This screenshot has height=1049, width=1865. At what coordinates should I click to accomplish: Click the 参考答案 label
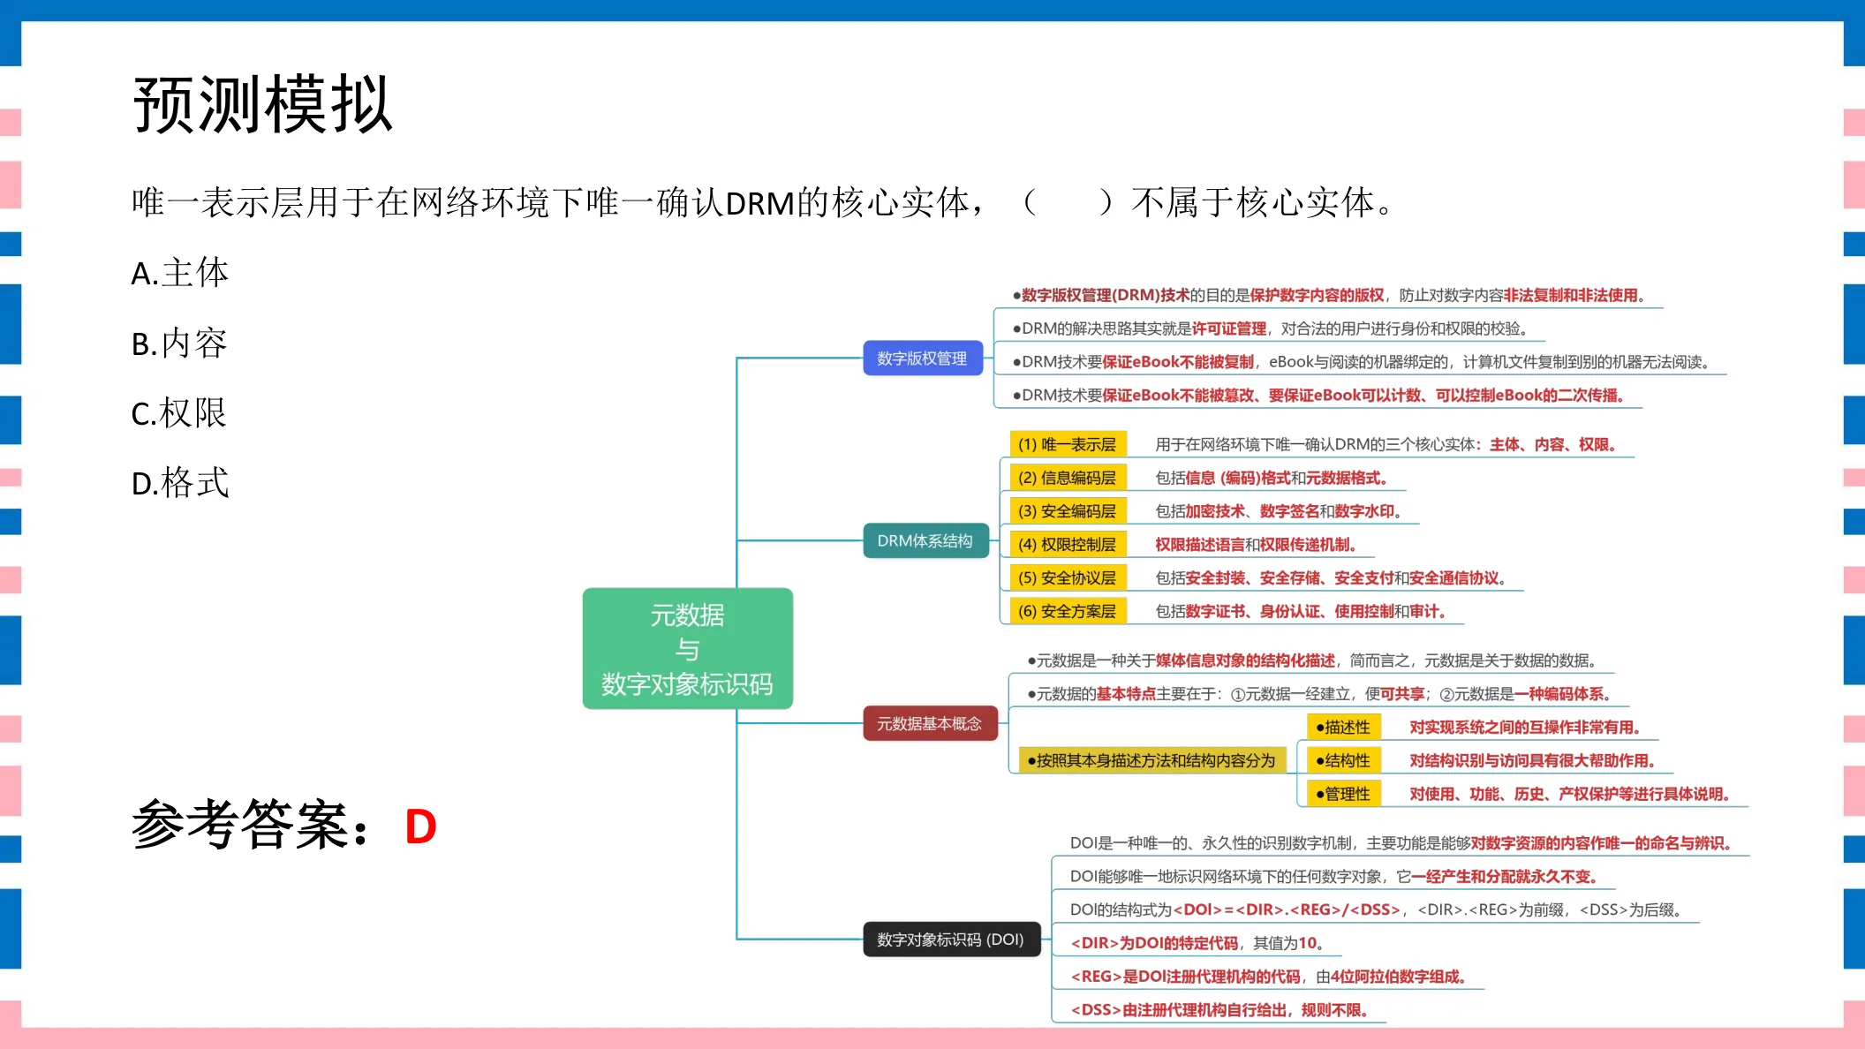[250, 825]
